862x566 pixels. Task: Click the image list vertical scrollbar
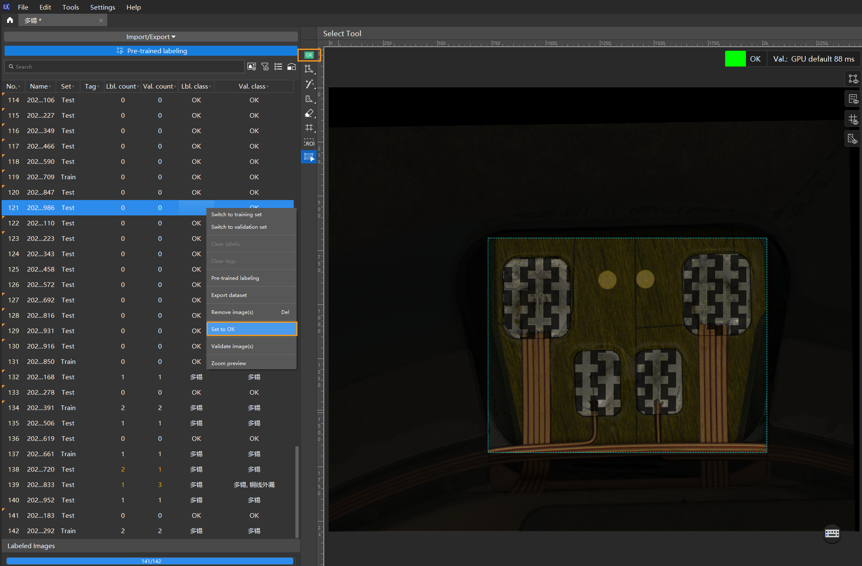pyautogui.click(x=297, y=492)
